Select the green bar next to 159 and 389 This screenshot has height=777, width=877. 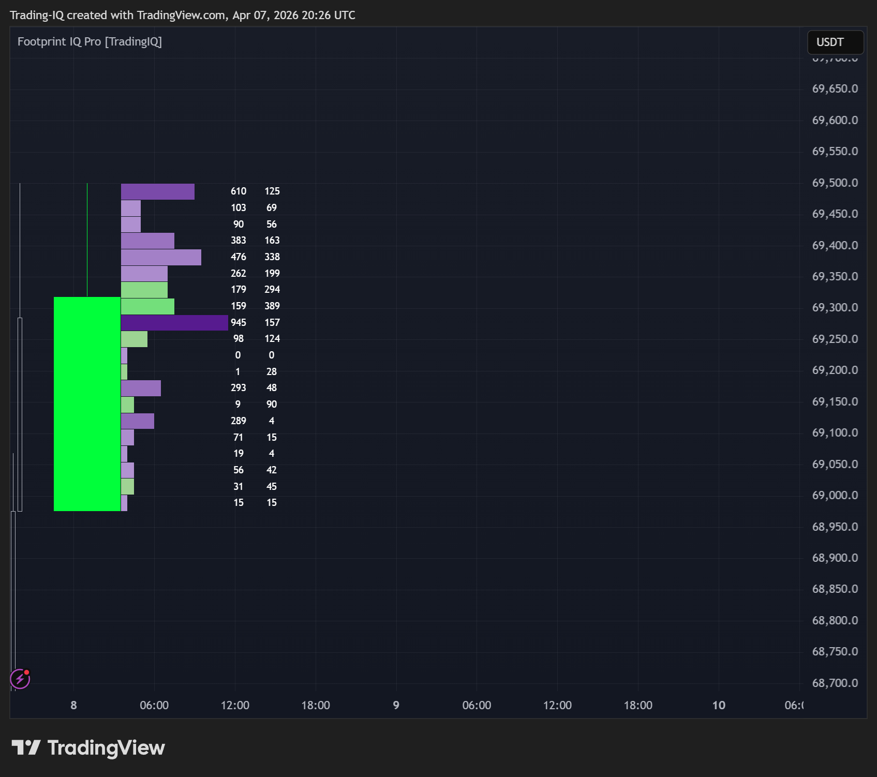[147, 306]
